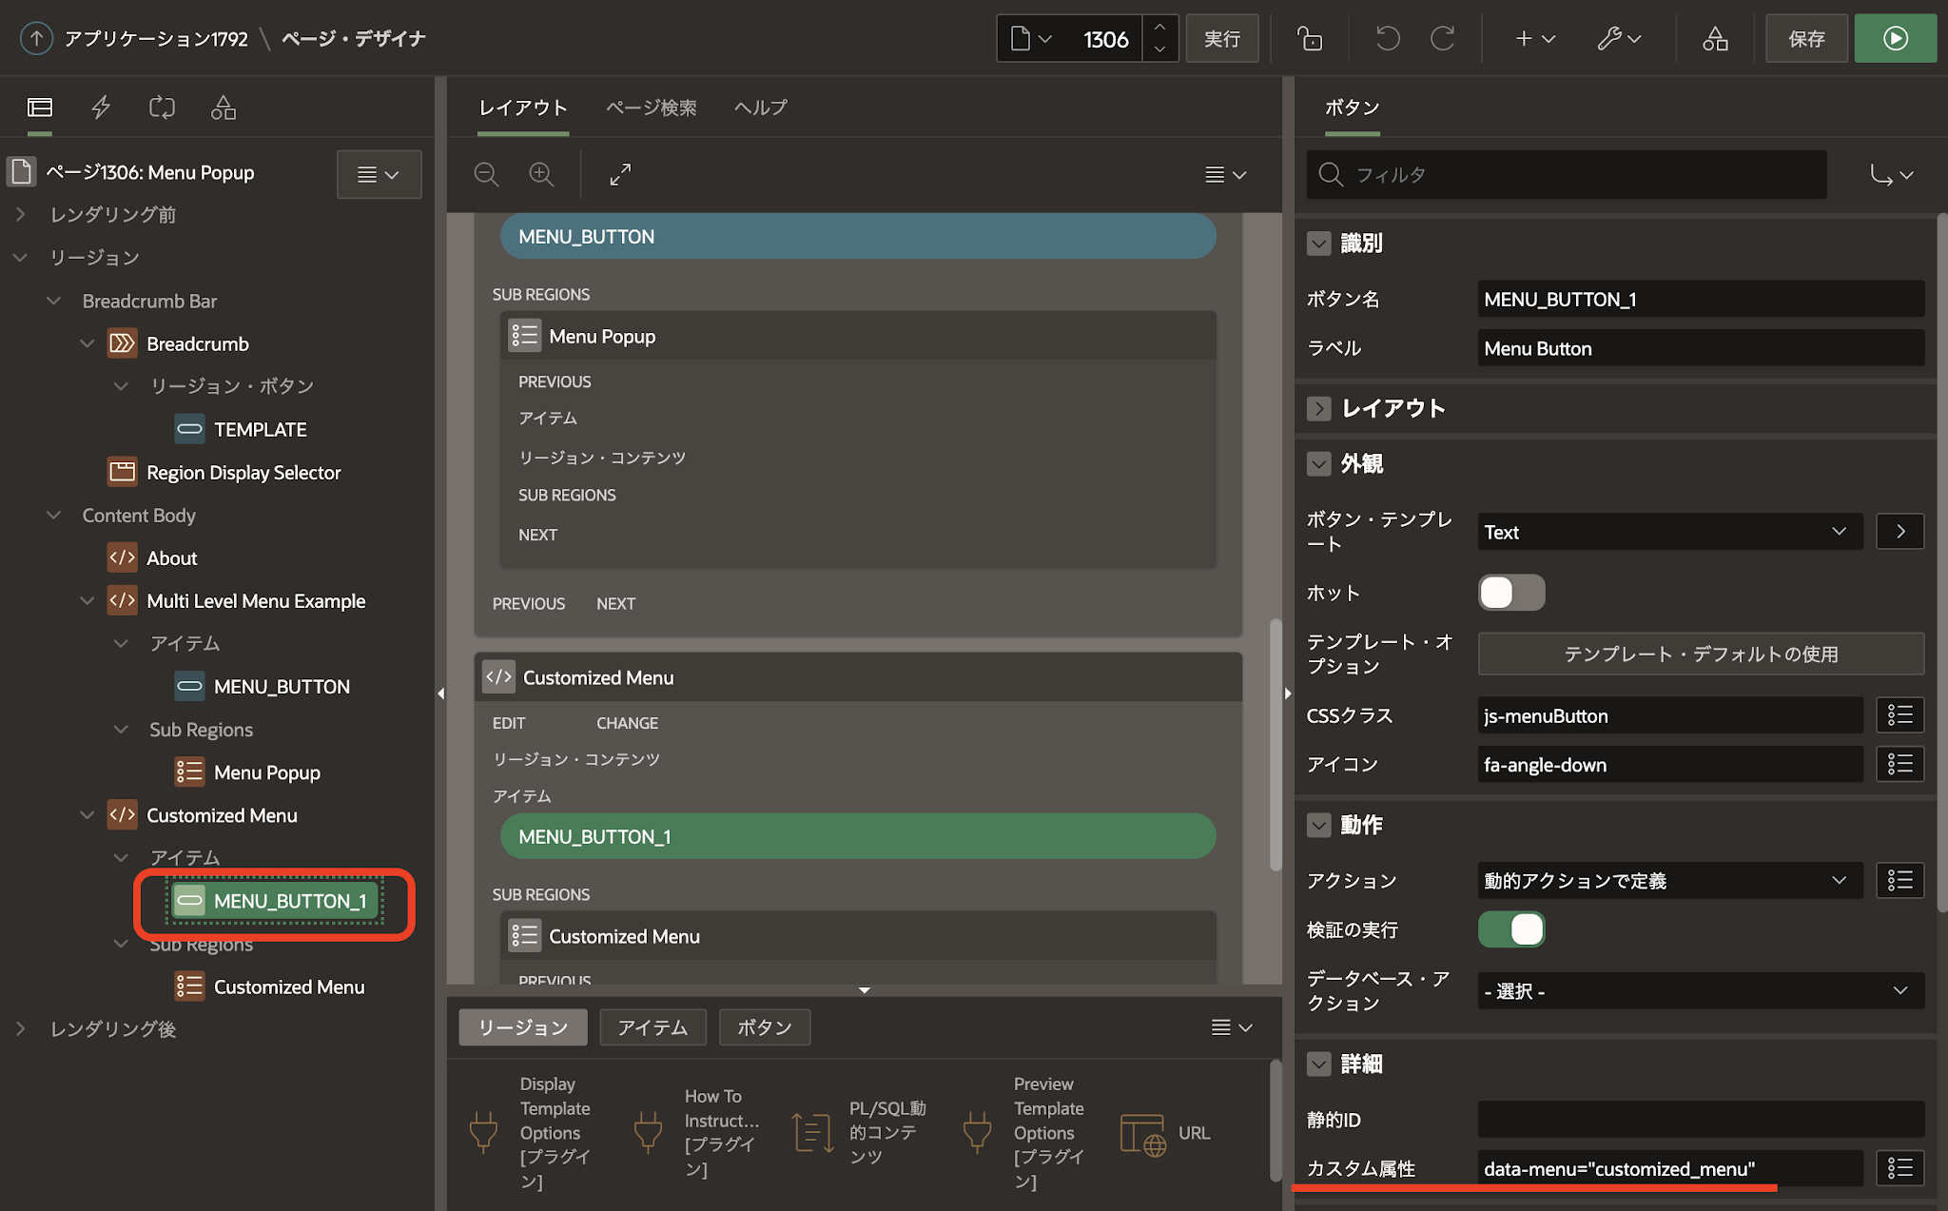Collapse the 識別 section
1948x1211 pixels.
point(1318,244)
